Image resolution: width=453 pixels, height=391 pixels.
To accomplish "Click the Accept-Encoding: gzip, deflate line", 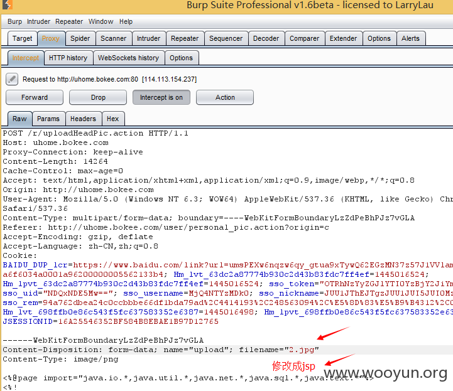I will point(78,237).
